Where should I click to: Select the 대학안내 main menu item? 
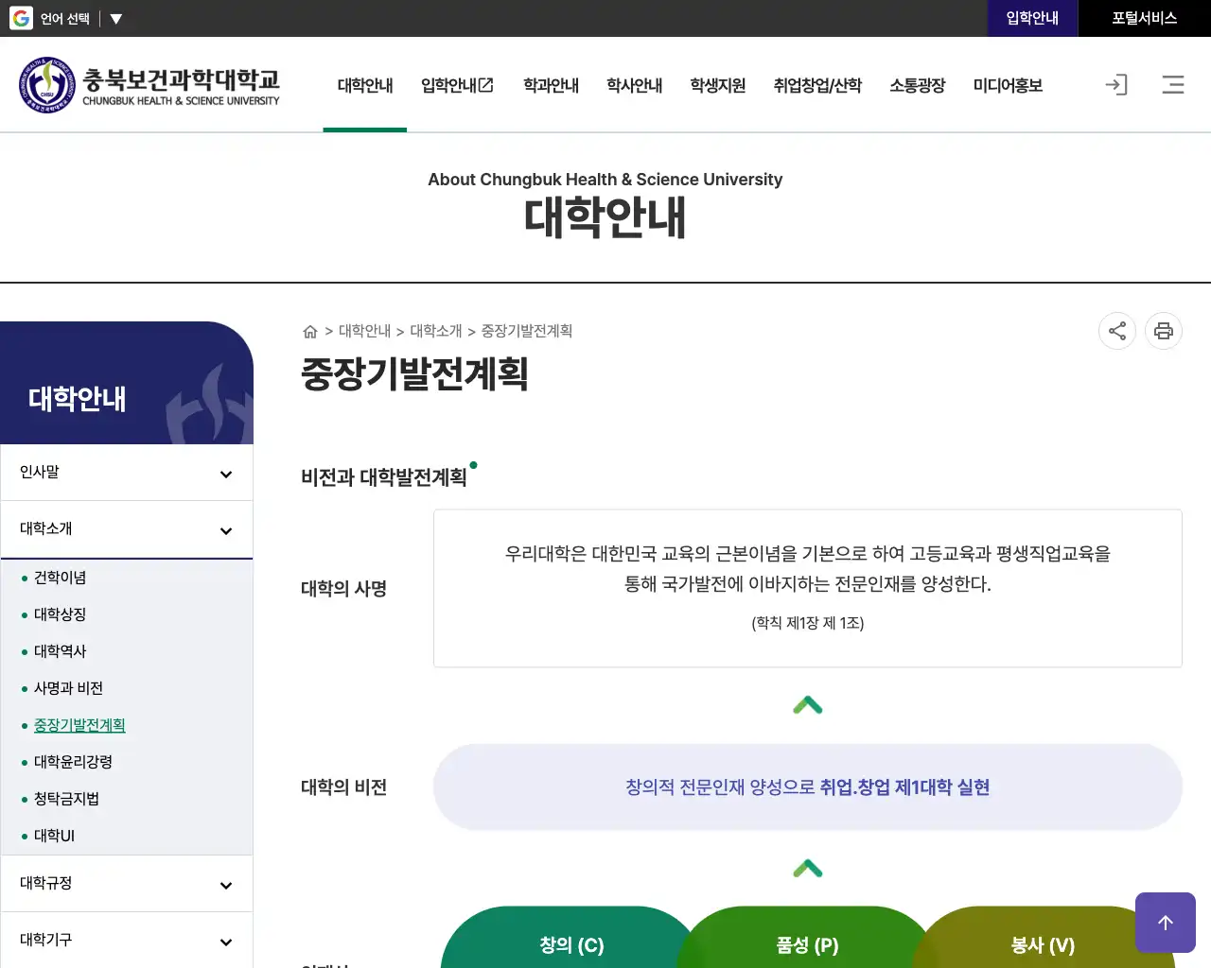365,85
